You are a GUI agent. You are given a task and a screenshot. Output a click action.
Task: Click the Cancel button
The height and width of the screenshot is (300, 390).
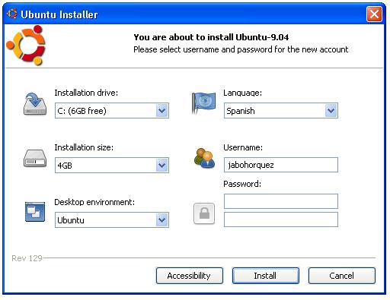point(342,276)
